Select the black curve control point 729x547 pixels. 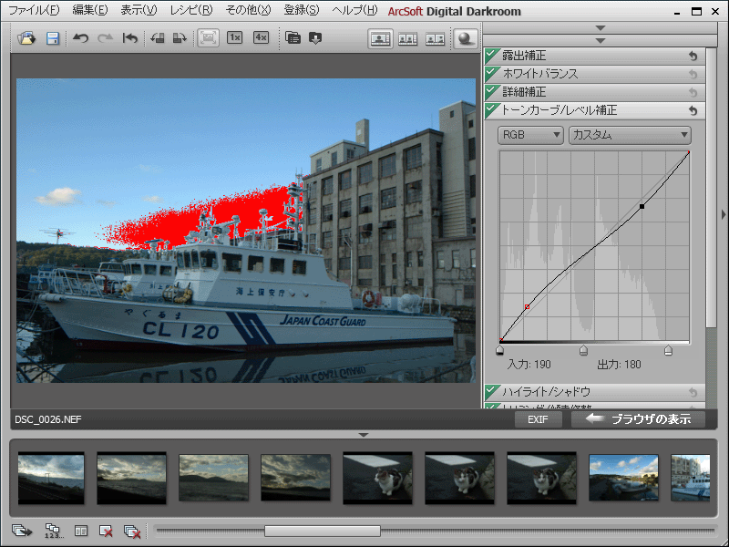point(642,206)
